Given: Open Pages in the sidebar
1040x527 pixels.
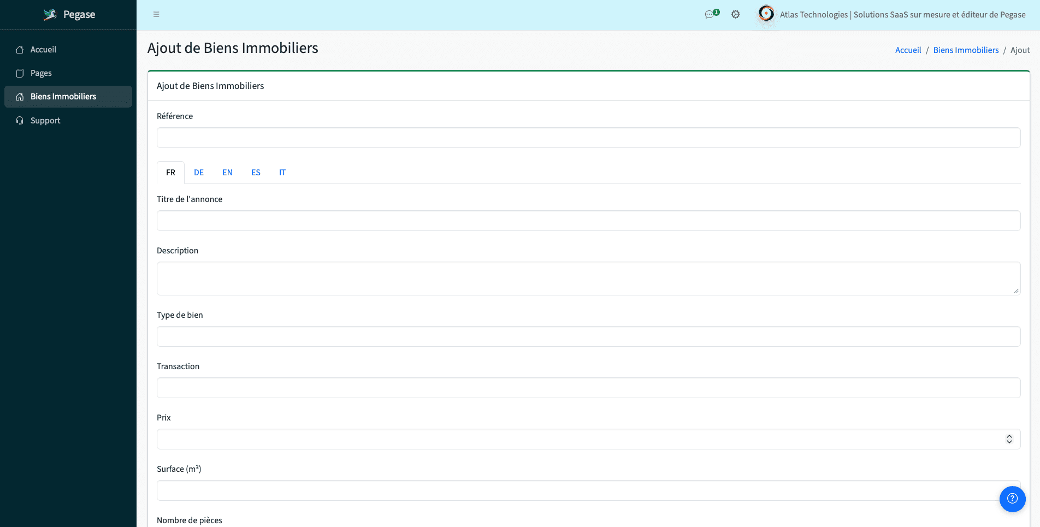Looking at the screenshot, I should pyautogui.click(x=41, y=73).
